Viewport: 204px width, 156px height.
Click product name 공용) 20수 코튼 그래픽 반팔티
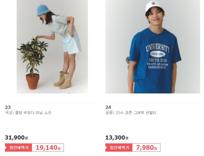[x=131, y=112]
